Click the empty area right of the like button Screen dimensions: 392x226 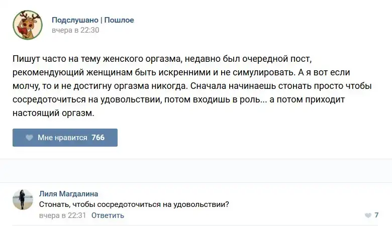point(251,138)
